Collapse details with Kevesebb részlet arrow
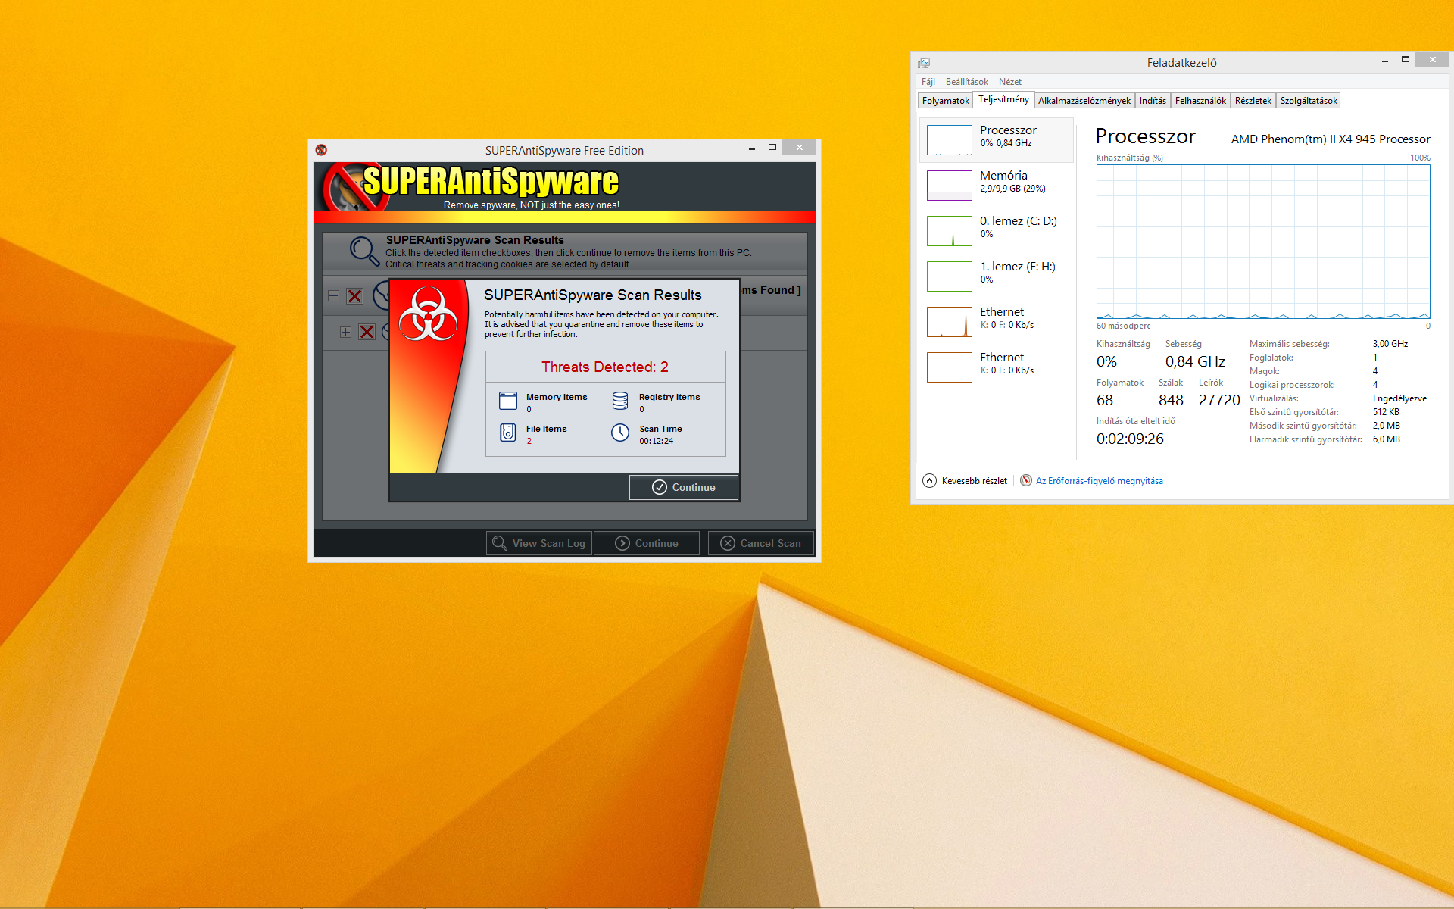Image resolution: width=1454 pixels, height=909 pixels. click(929, 481)
